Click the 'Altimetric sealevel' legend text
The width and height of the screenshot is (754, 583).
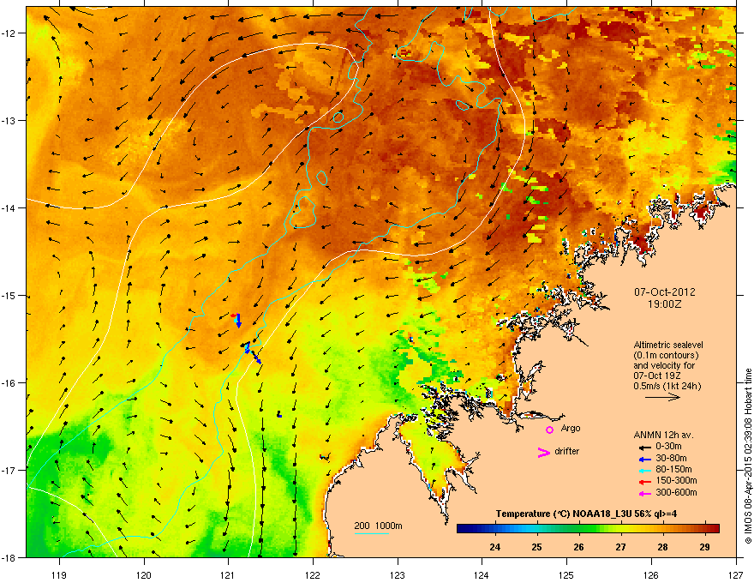668,345
